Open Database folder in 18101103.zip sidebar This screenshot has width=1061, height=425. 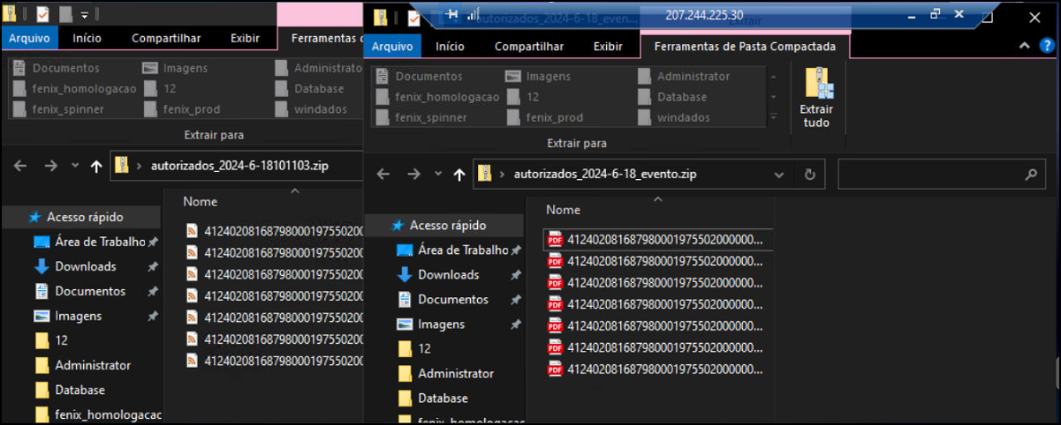coord(70,390)
